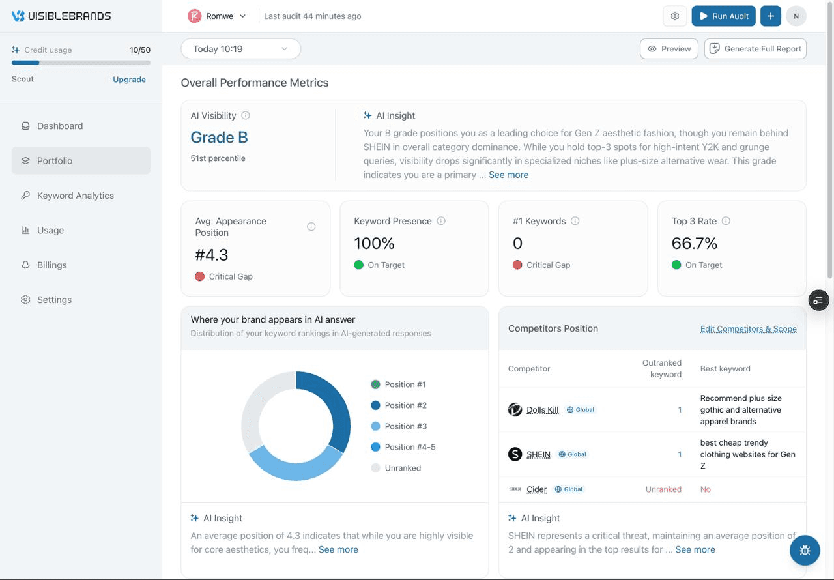Click the Dashboard inbox icon
Image resolution: width=834 pixels, height=580 pixels.
point(25,126)
